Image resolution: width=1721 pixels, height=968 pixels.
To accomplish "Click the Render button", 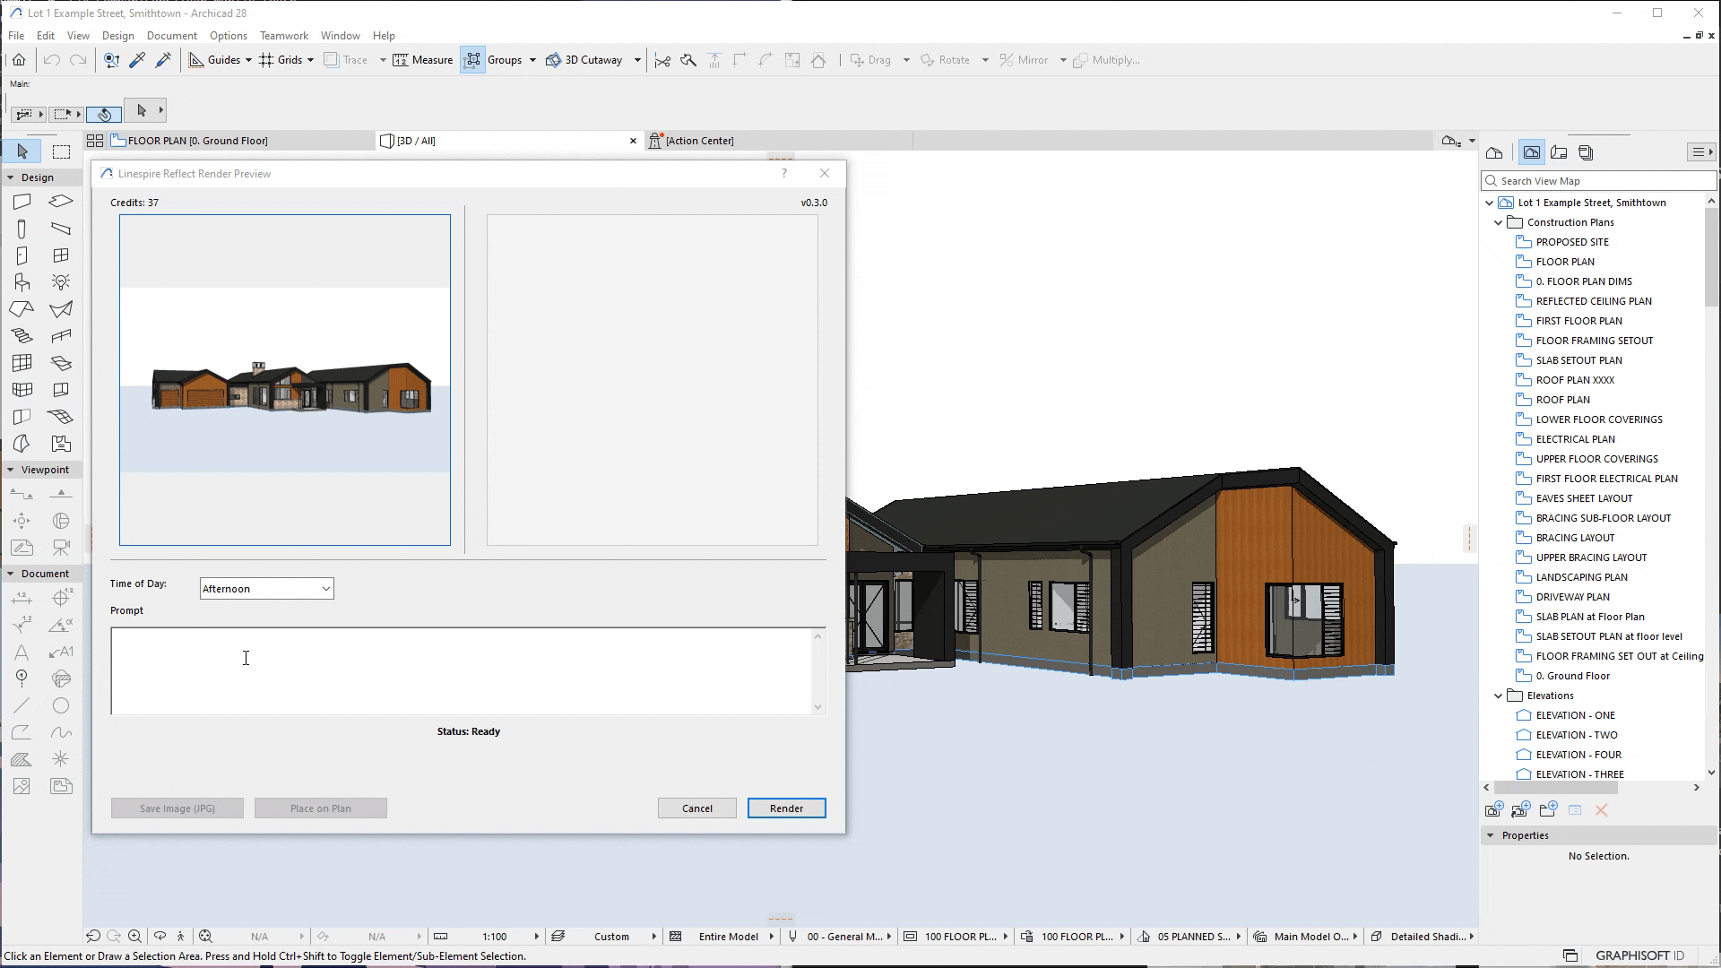I will tap(786, 808).
